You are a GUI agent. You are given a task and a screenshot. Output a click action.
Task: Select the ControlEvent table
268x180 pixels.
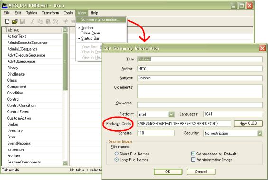click(18, 111)
